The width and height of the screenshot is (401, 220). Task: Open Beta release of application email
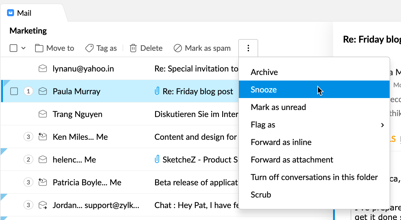[x=196, y=182]
